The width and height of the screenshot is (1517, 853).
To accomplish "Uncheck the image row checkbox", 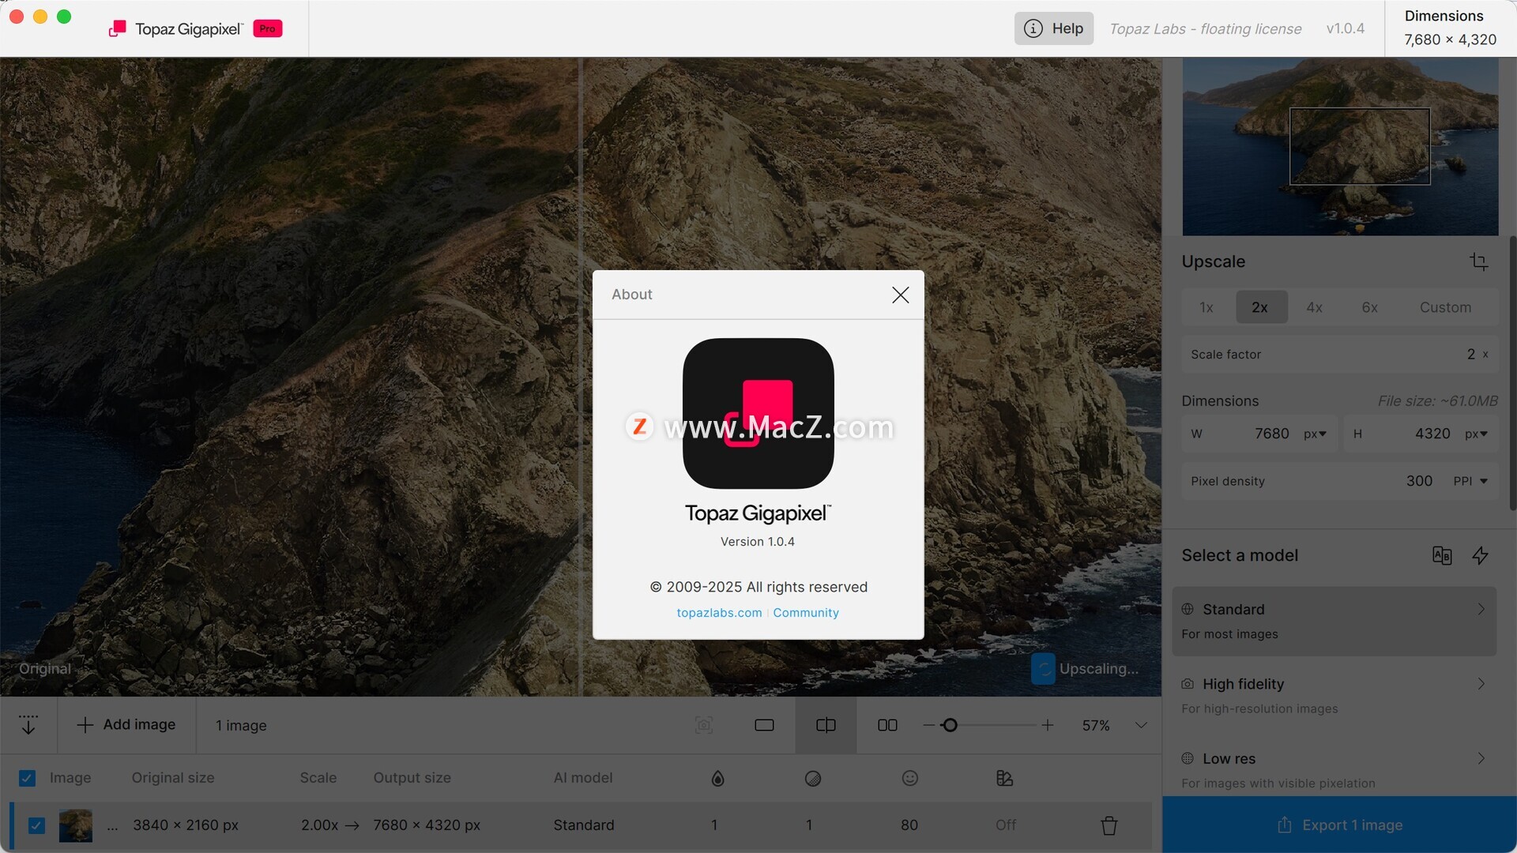I will point(36,825).
